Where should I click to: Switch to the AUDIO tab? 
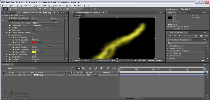tap(182, 12)
